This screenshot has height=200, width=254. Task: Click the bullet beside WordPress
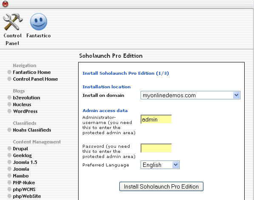[x=9, y=111]
